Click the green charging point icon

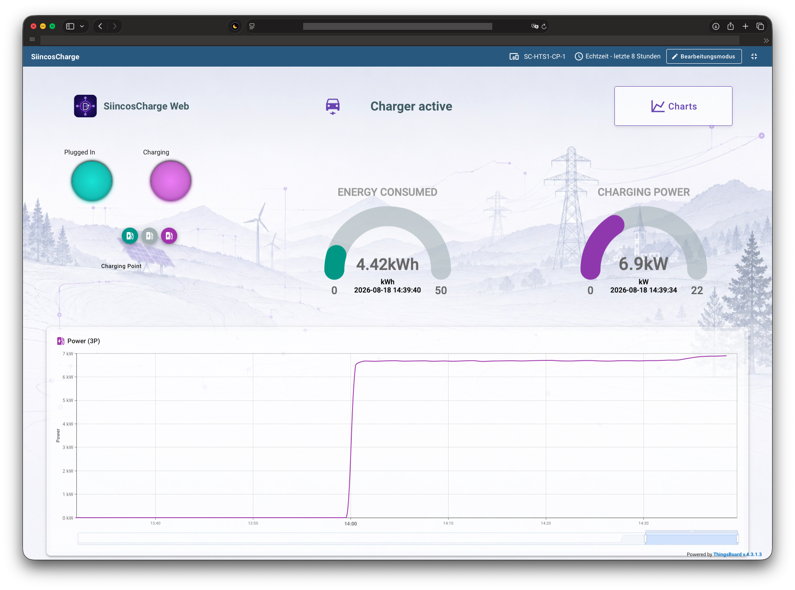130,236
